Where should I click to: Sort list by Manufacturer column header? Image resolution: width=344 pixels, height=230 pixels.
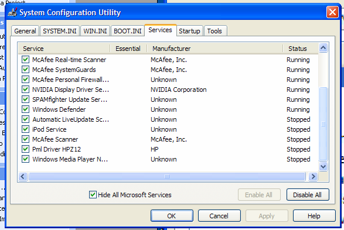(215, 49)
